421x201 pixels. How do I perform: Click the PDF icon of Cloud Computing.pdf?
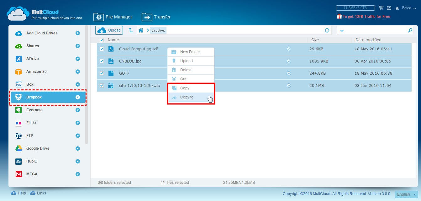pyautogui.click(x=111, y=49)
